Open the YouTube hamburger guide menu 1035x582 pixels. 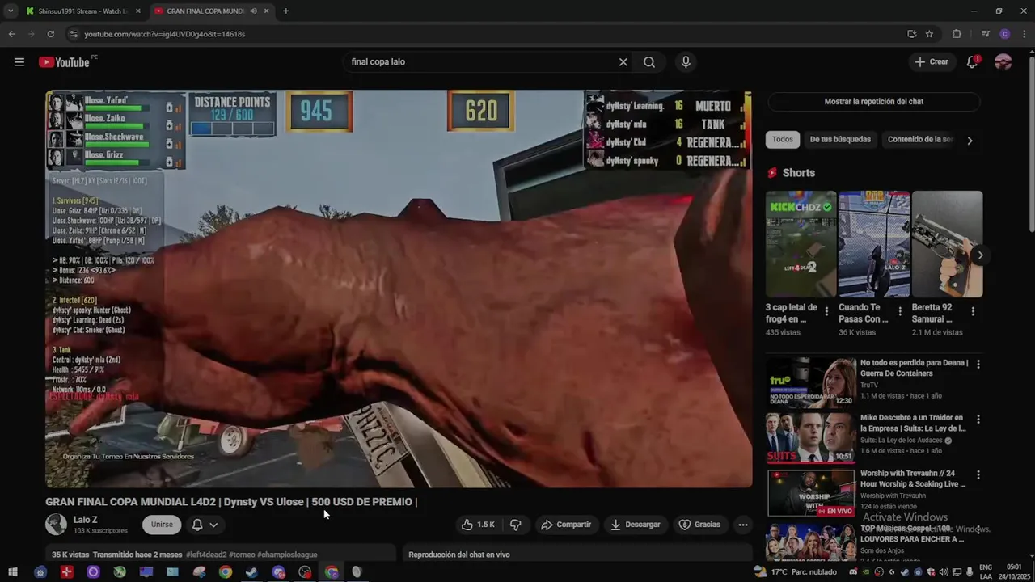tap(19, 62)
